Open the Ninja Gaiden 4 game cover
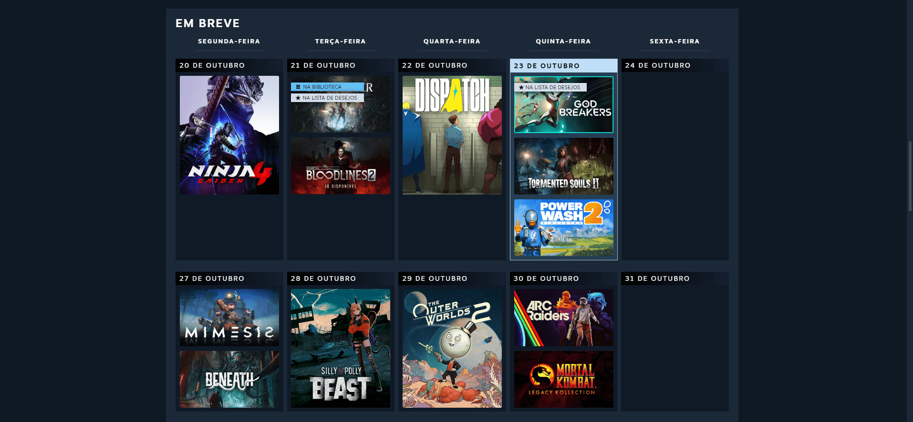 click(x=229, y=135)
